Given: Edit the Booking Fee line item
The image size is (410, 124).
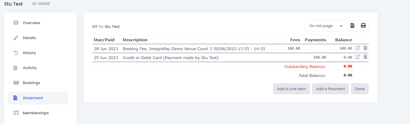Looking at the screenshot, I should click(x=358, y=48).
